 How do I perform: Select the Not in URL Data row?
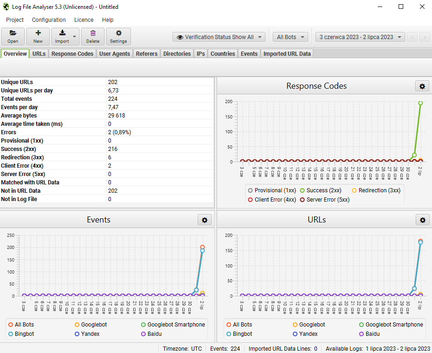(107, 191)
